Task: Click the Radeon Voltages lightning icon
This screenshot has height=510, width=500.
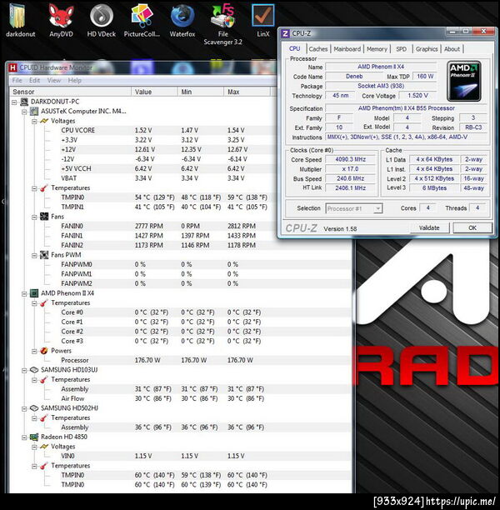Action: [x=44, y=447]
